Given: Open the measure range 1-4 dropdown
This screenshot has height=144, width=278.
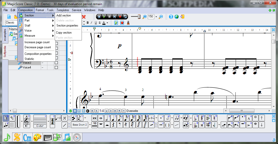Looking at the screenshot, I should click(106, 111).
